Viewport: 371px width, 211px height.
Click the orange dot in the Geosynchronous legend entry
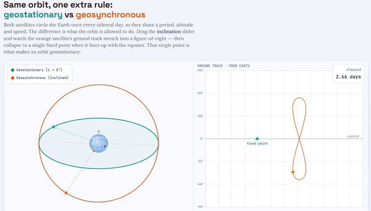click(x=13, y=78)
